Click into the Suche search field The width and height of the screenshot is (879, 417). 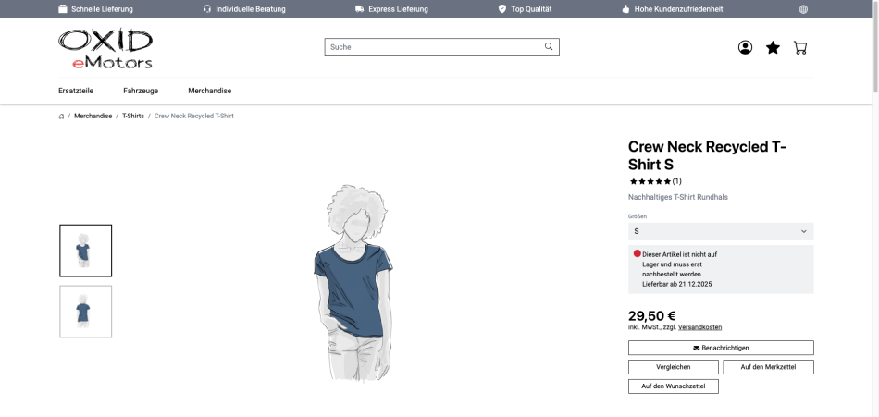(x=433, y=47)
